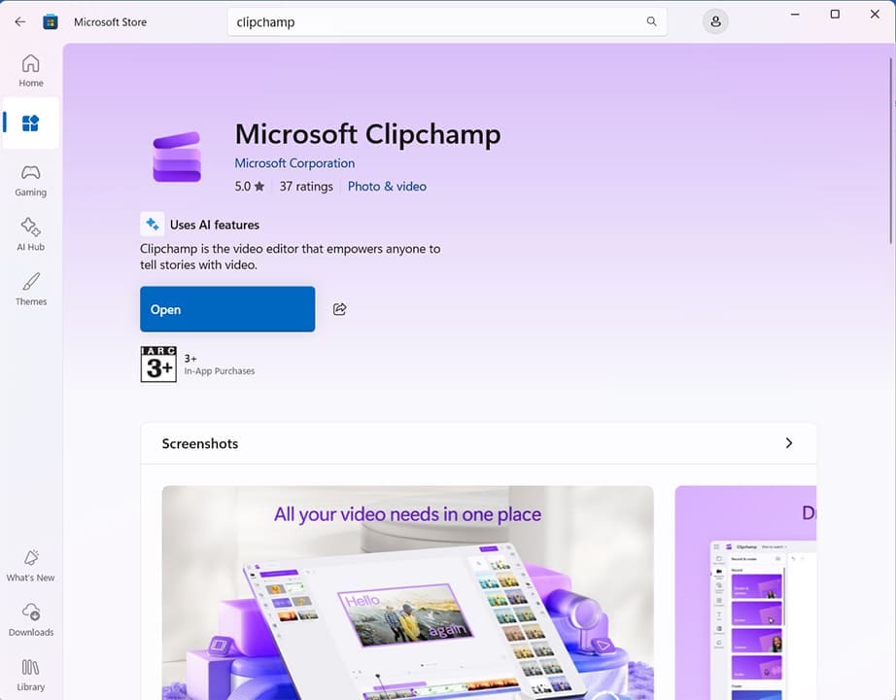The image size is (896, 700).
Task: Open the AI Hub
Action: (x=30, y=232)
